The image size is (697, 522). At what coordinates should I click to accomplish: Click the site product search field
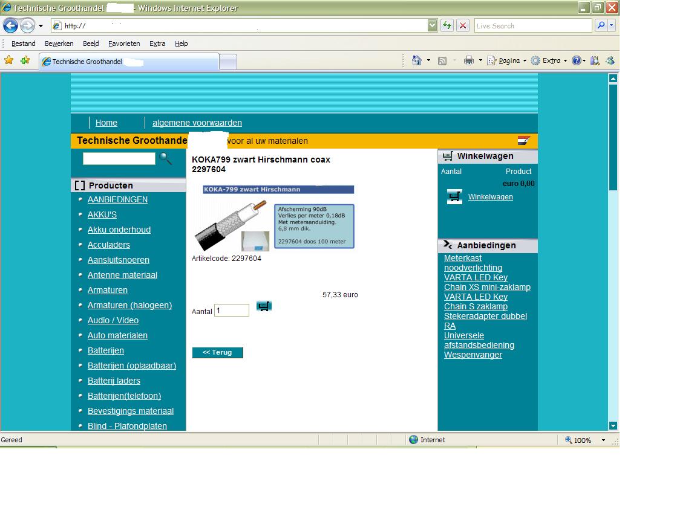click(x=119, y=158)
